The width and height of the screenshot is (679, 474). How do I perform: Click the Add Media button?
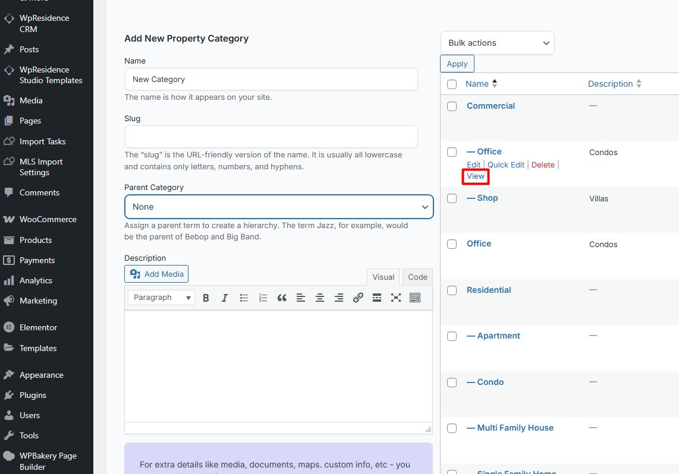pyautogui.click(x=156, y=274)
